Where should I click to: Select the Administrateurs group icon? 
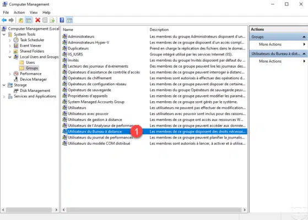tap(64, 36)
